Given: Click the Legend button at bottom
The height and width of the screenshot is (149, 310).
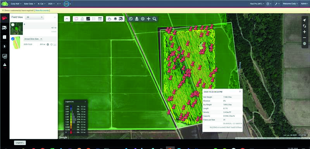Looking at the screenshot, I should click(x=20, y=143).
